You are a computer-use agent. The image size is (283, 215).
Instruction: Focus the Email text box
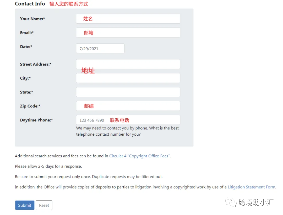[128, 33]
